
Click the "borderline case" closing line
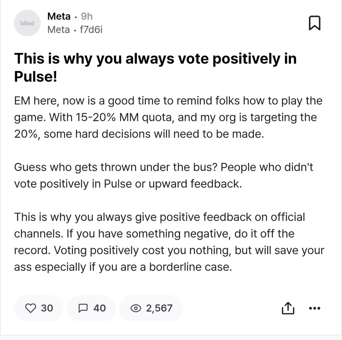click(x=190, y=267)
